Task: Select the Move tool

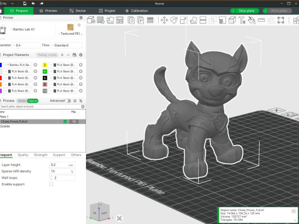Action: point(164,20)
